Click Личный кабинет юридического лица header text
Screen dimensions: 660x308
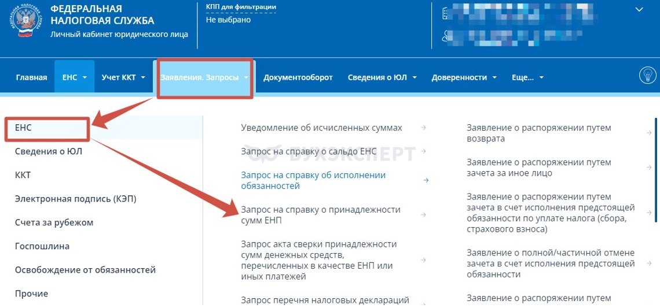[x=119, y=34]
